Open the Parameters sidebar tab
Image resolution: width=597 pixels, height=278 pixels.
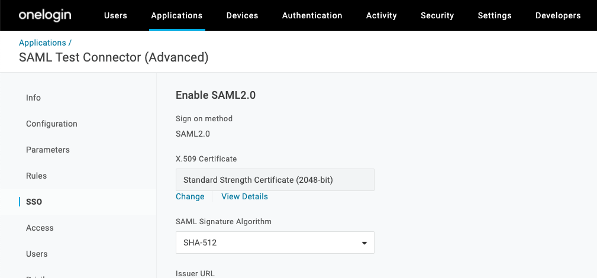pyautogui.click(x=48, y=150)
